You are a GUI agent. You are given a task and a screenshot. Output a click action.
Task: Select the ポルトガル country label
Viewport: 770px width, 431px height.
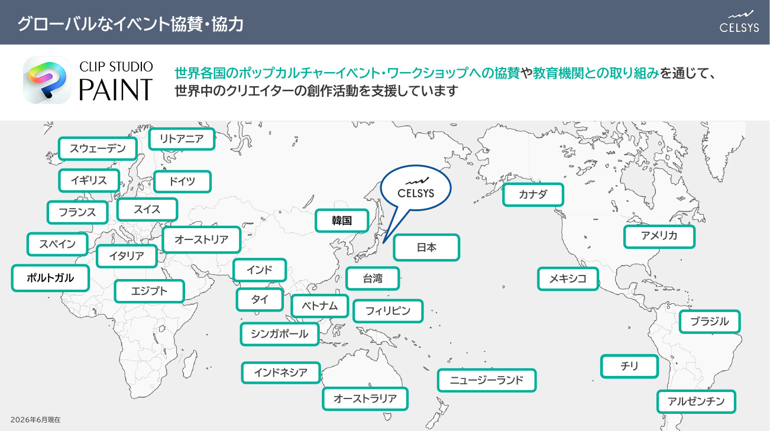pos(50,278)
